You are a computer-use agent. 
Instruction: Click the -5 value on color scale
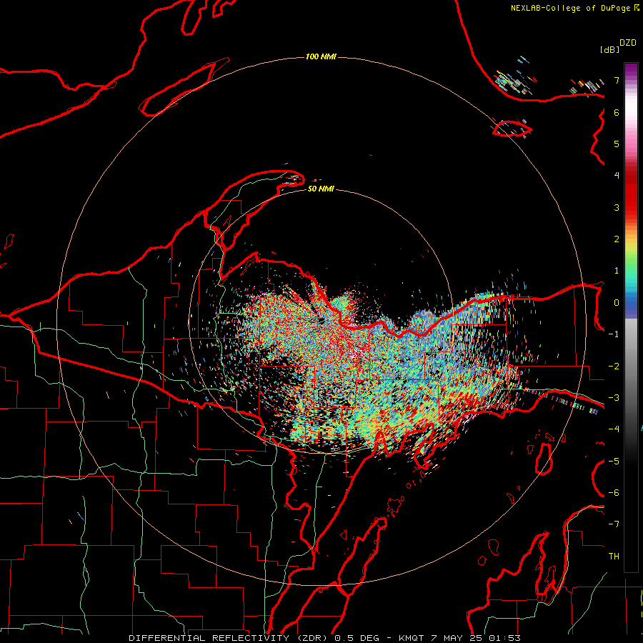614,462
